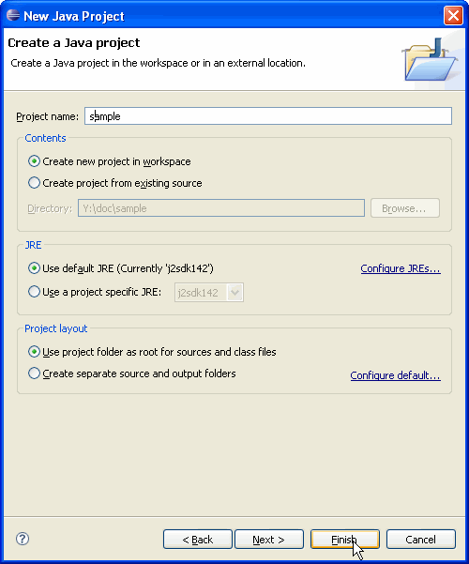Screen dimensions: 469x564
Task: Close the New Java Project dialog
Action: click(453, 15)
